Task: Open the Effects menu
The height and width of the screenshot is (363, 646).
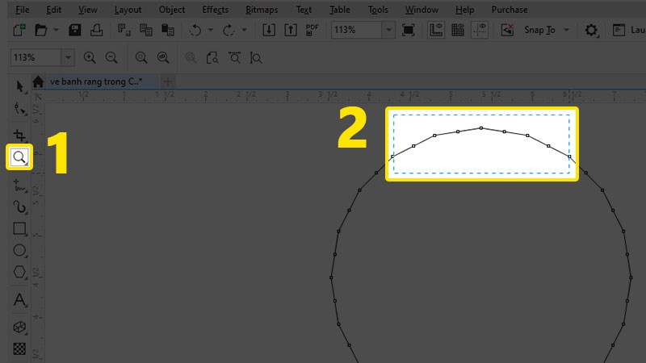Action: click(x=215, y=10)
